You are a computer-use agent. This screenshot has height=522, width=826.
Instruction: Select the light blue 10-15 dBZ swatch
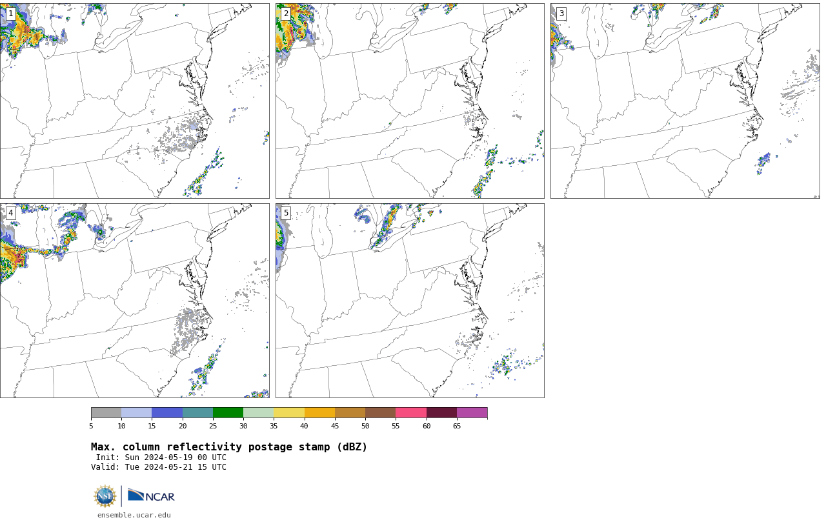coord(137,413)
